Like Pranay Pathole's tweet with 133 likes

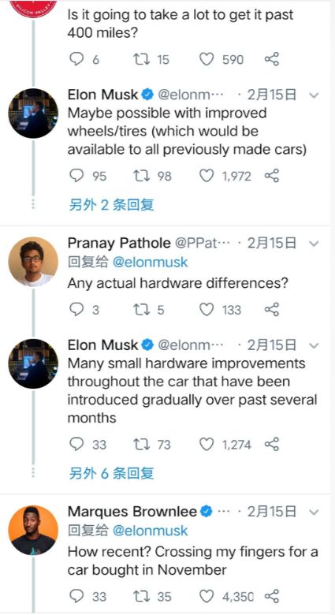pos(207,310)
